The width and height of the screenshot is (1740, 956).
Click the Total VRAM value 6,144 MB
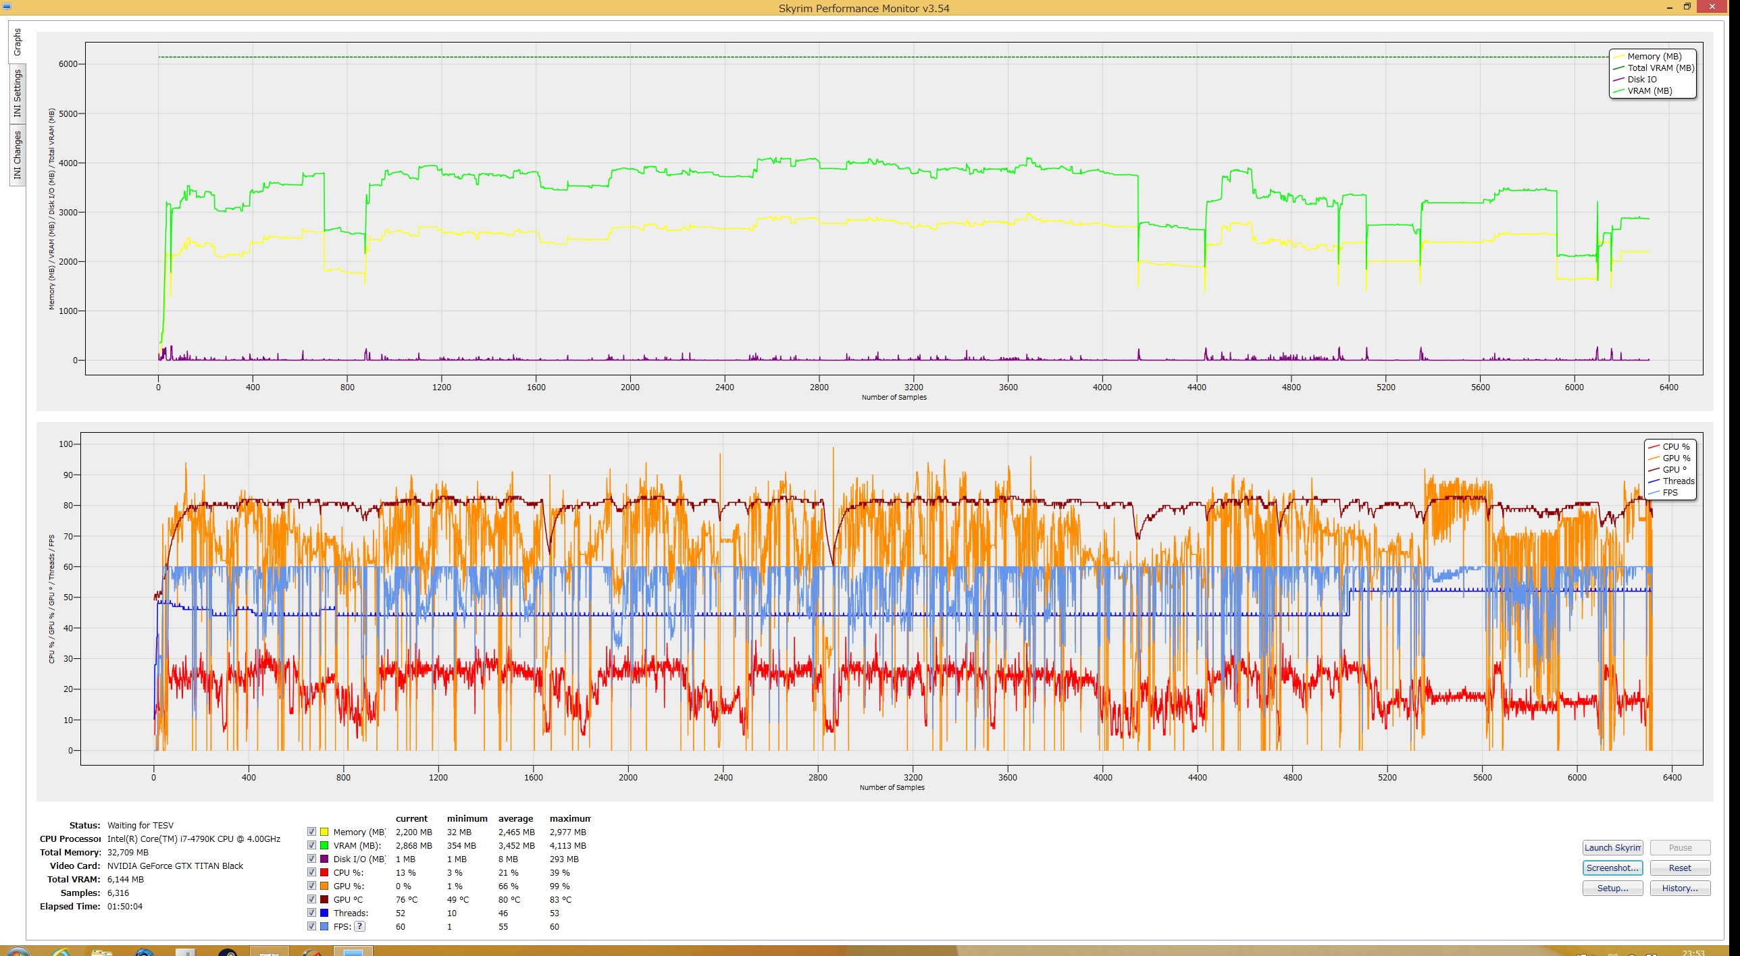click(x=126, y=879)
